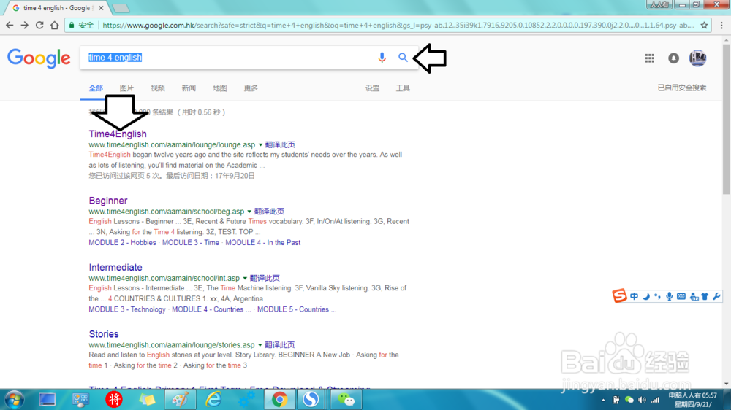The image size is (731, 410).
Task: Open the Sogou skin shirt icon
Action: pyautogui.click(x=705, y=296)
